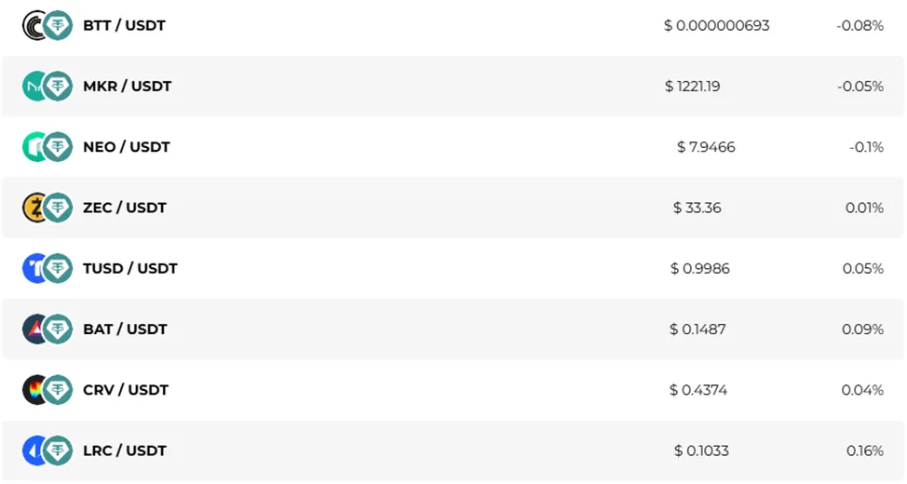
Task: Click the ZEC coin icon
Action: 34,208
